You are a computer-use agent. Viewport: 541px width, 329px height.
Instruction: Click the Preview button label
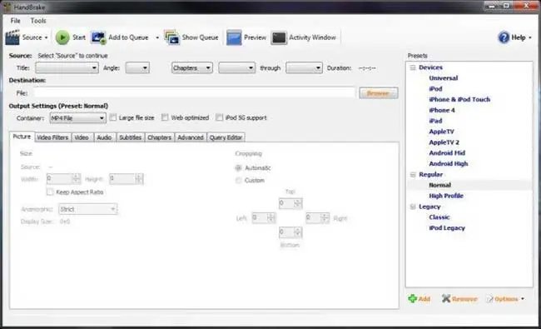255,37
